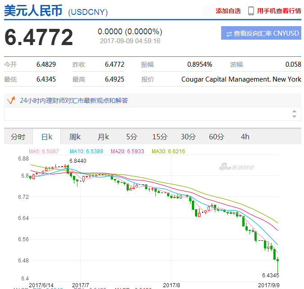The width and height of the screenshot is (304, 289).
Task: Select the 60分 interval tab
Action: [x=217, y=137]
